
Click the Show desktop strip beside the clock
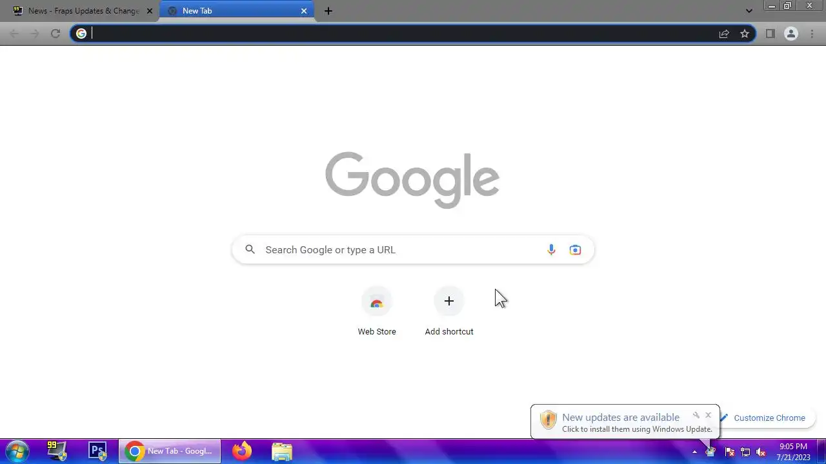click(821, 451)
